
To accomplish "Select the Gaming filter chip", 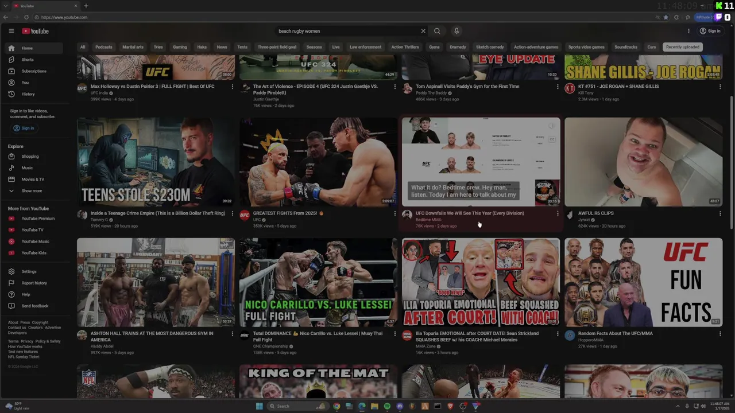I will pyautogui.click(x=180, y=47).
